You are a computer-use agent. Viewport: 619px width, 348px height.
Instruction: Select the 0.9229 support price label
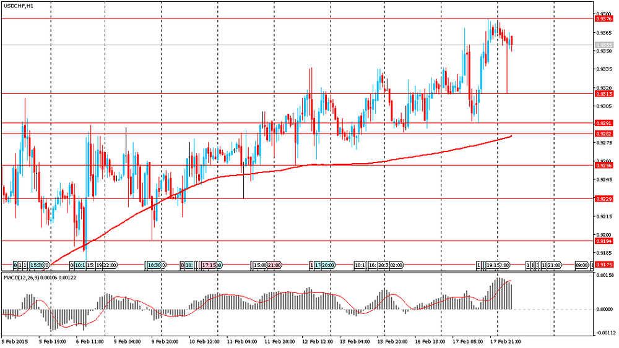point(604,199)
